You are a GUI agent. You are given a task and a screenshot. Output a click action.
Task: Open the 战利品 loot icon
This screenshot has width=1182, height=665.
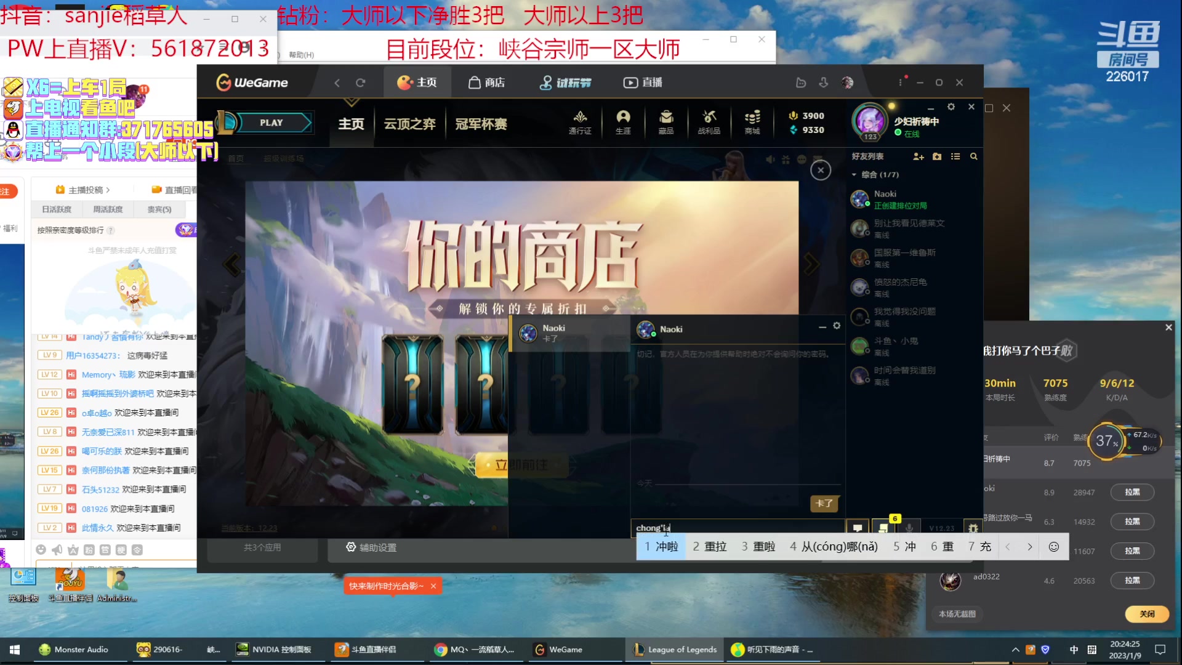[709, 122]
